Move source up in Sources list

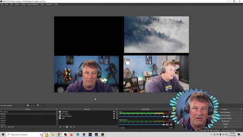coord(71,127)
